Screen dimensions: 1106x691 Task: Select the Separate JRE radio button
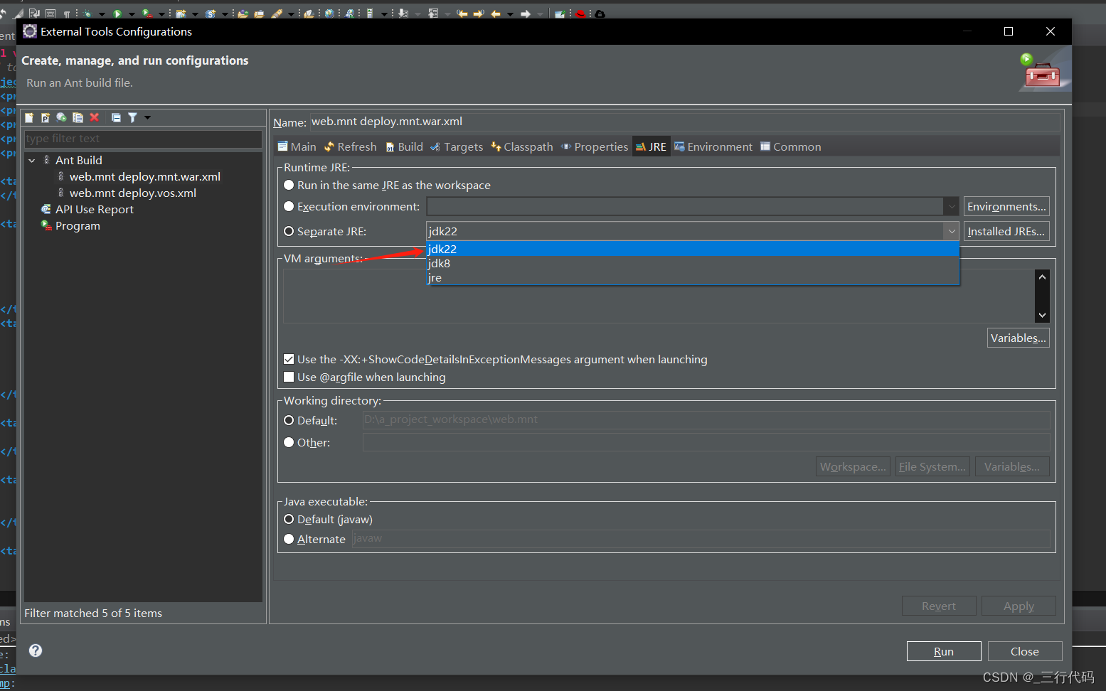289,231
